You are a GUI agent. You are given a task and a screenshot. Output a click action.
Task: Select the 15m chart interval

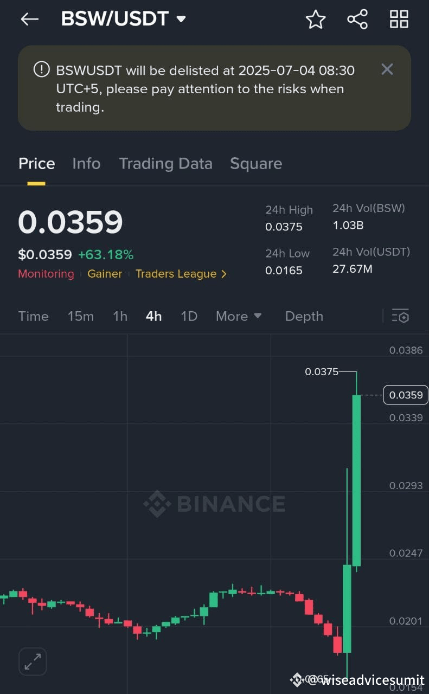coord(80,316)
